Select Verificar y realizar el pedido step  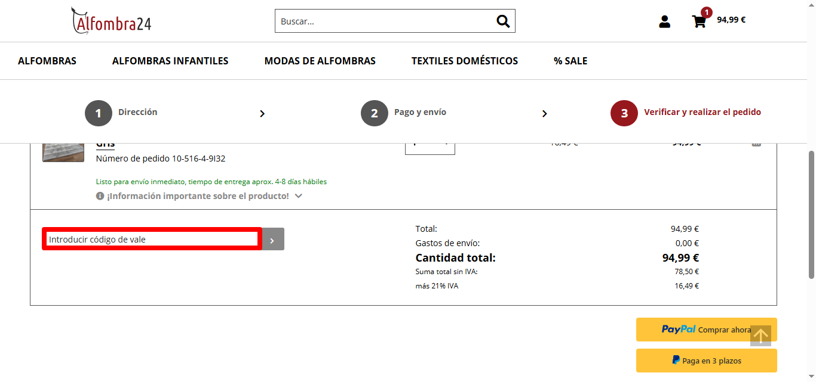pyautogui.click(x=703, y=112)
